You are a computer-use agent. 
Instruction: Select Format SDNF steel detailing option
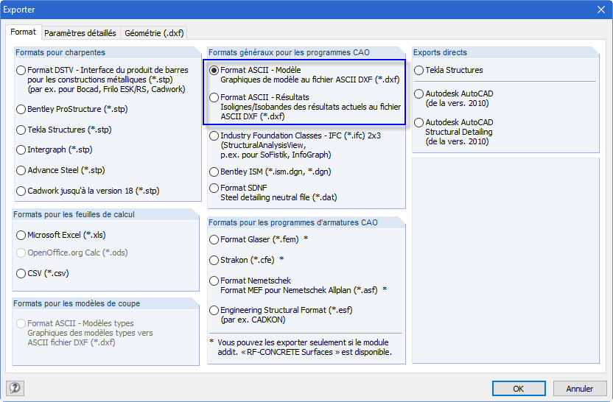[214, 188]
